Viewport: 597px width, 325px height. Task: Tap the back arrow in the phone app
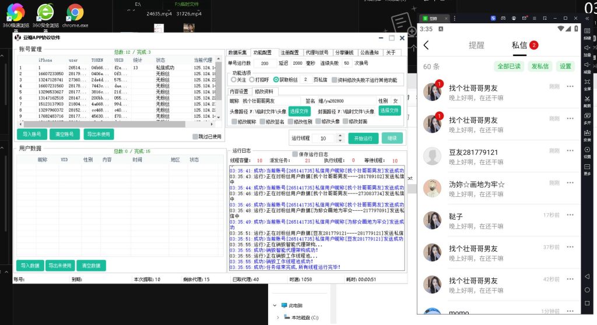(426, 45)
